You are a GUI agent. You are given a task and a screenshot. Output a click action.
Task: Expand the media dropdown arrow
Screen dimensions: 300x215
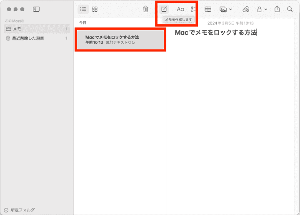coord(230,9)
